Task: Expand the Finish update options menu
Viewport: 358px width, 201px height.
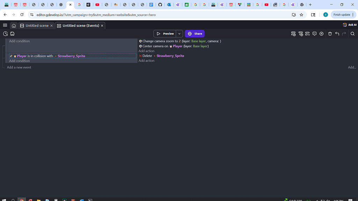Action: point(352,15)
